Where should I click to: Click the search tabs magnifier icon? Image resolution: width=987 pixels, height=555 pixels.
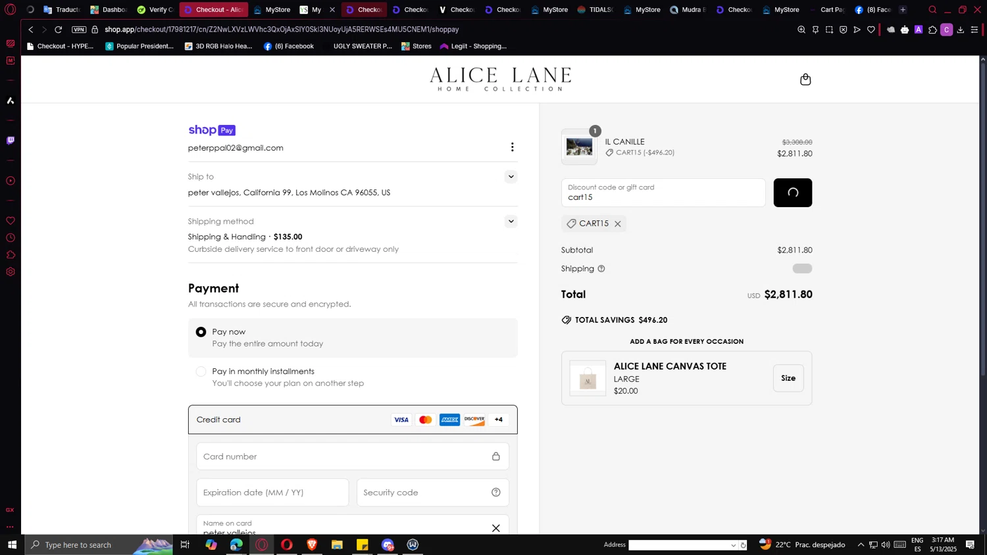coord(932,10)
